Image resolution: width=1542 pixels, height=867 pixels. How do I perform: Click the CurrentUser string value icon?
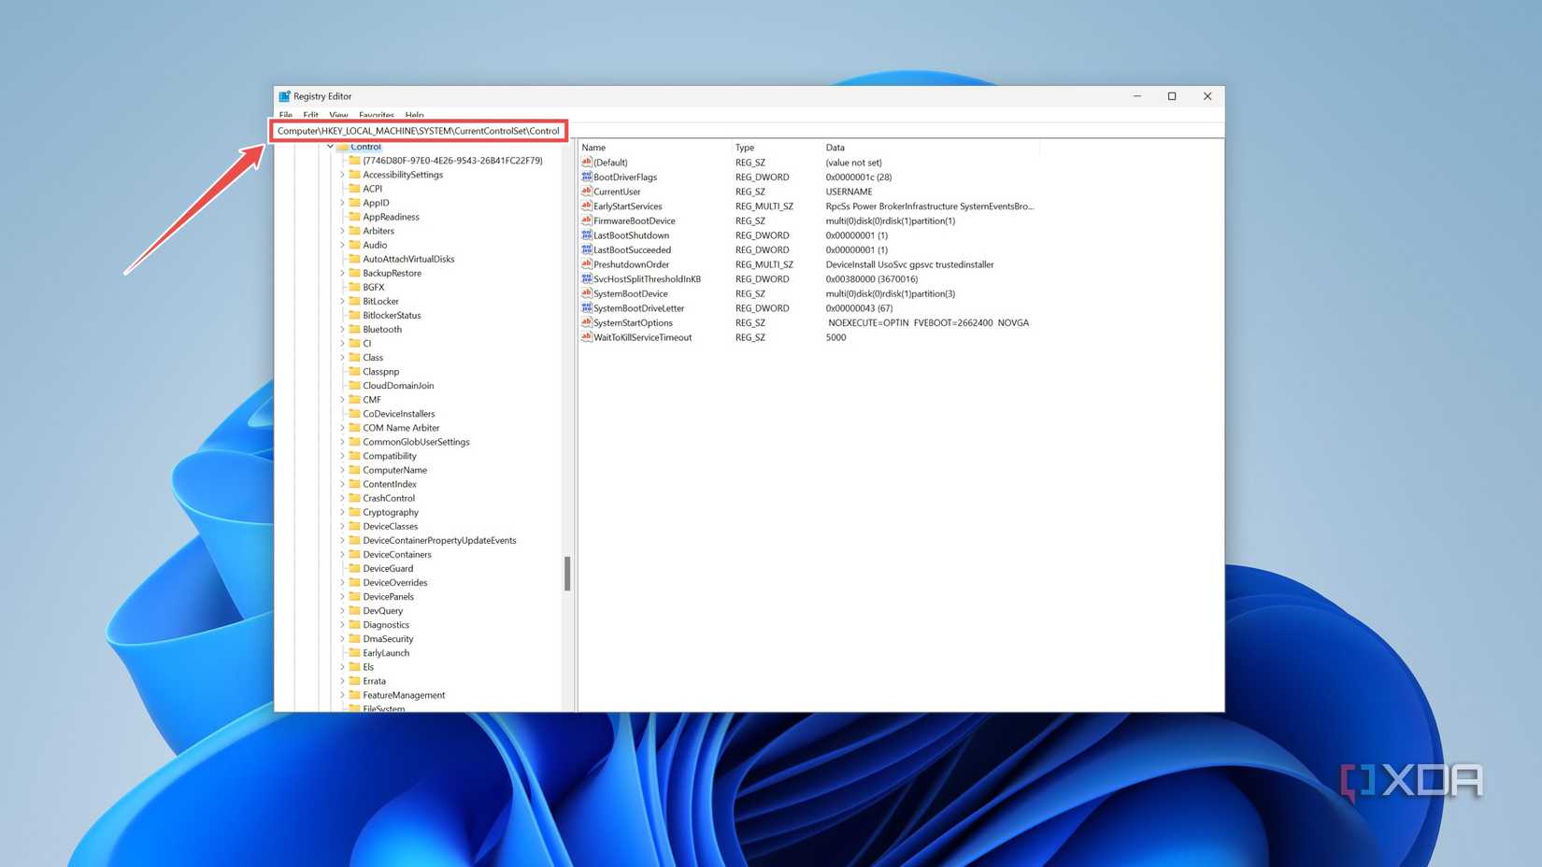[x=586, y=192]
